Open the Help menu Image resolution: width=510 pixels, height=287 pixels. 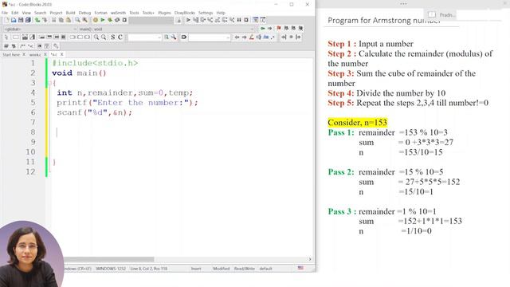[221, 13]
